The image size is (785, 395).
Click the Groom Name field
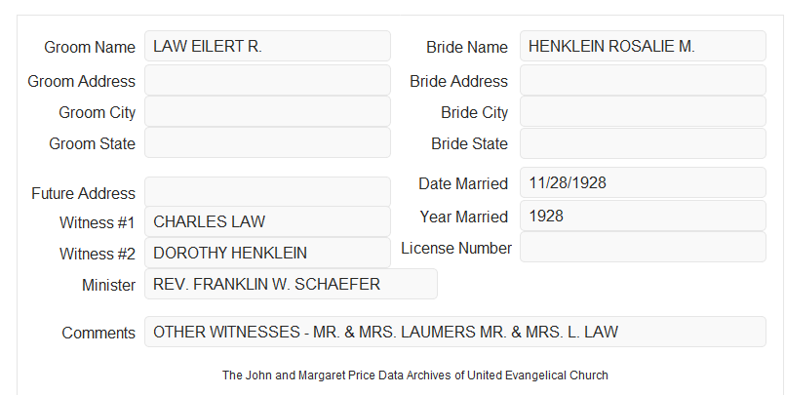tap(267, 46)
